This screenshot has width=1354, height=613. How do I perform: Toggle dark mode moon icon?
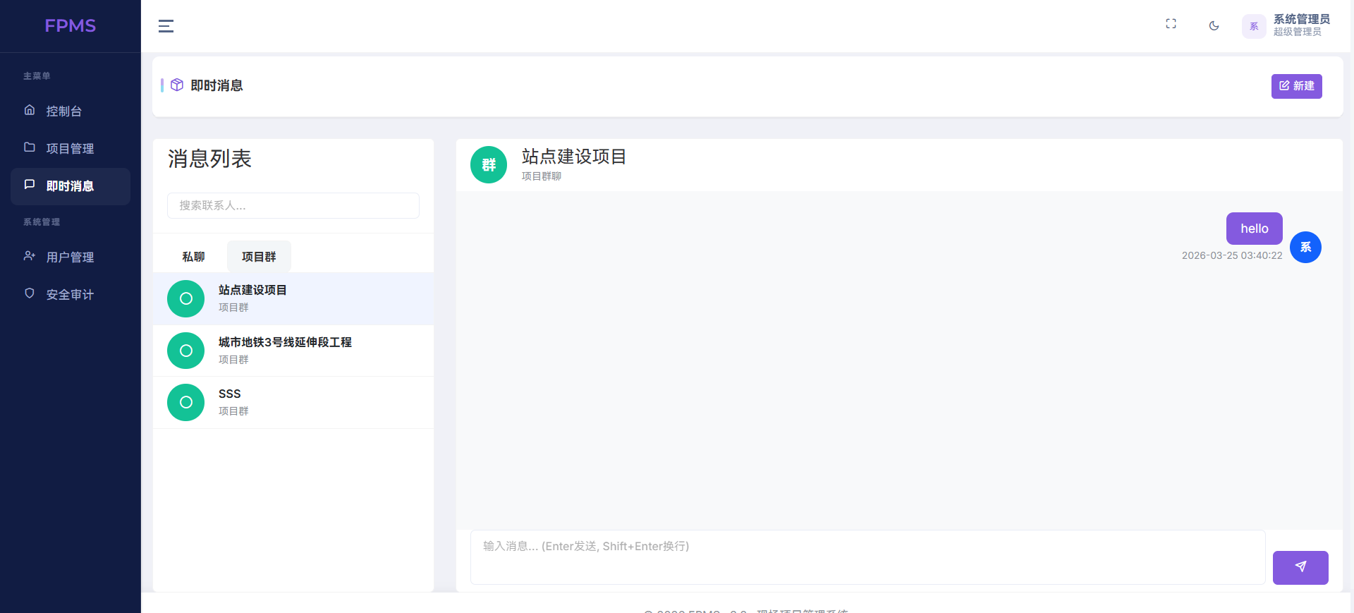(1214, 26)
